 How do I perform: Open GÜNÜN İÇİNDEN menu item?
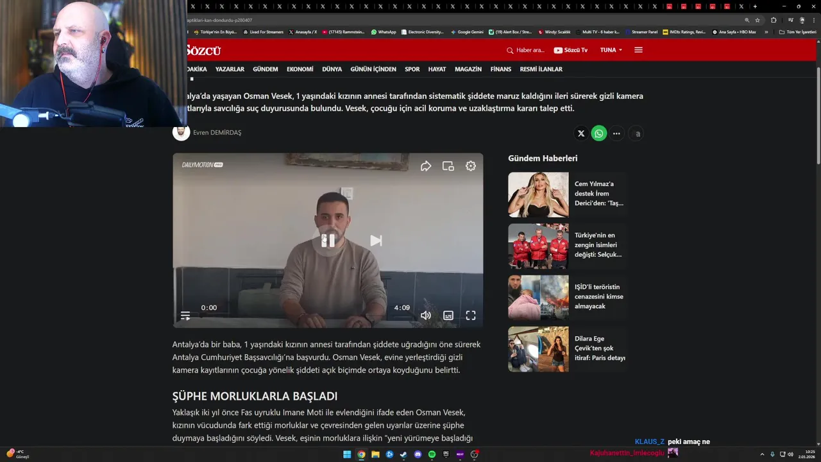pos(373,69)
